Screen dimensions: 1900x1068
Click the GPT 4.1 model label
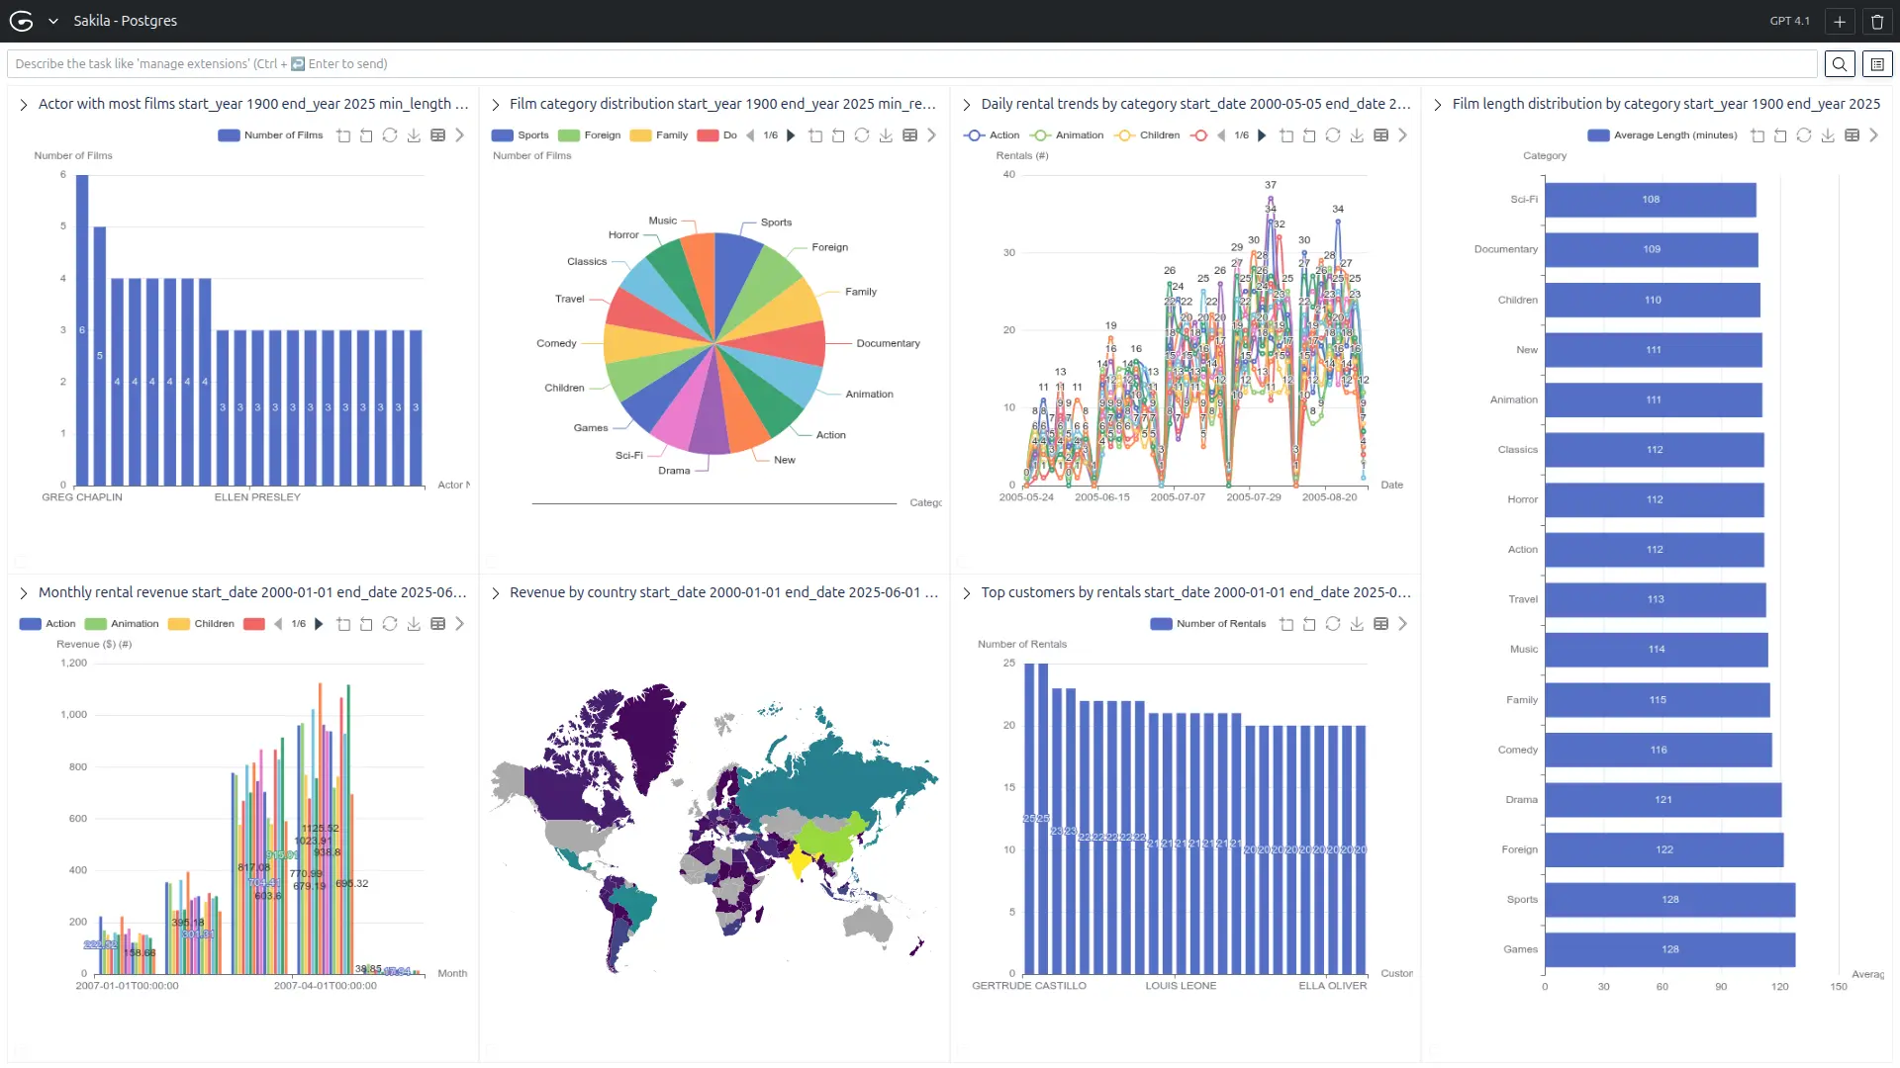pos(1789,21)
